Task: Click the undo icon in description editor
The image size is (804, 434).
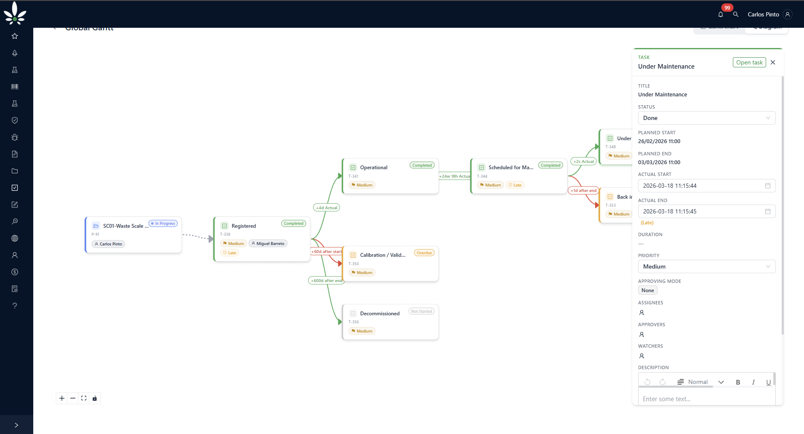Action: 647,382
